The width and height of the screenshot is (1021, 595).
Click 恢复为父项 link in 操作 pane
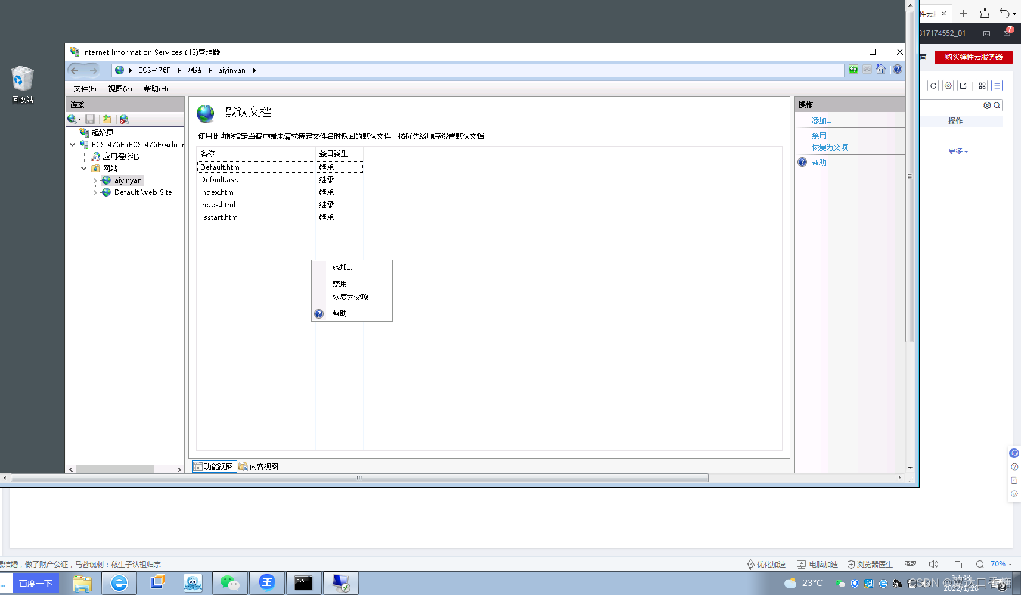pyautogui.click(x=829, y=148)
